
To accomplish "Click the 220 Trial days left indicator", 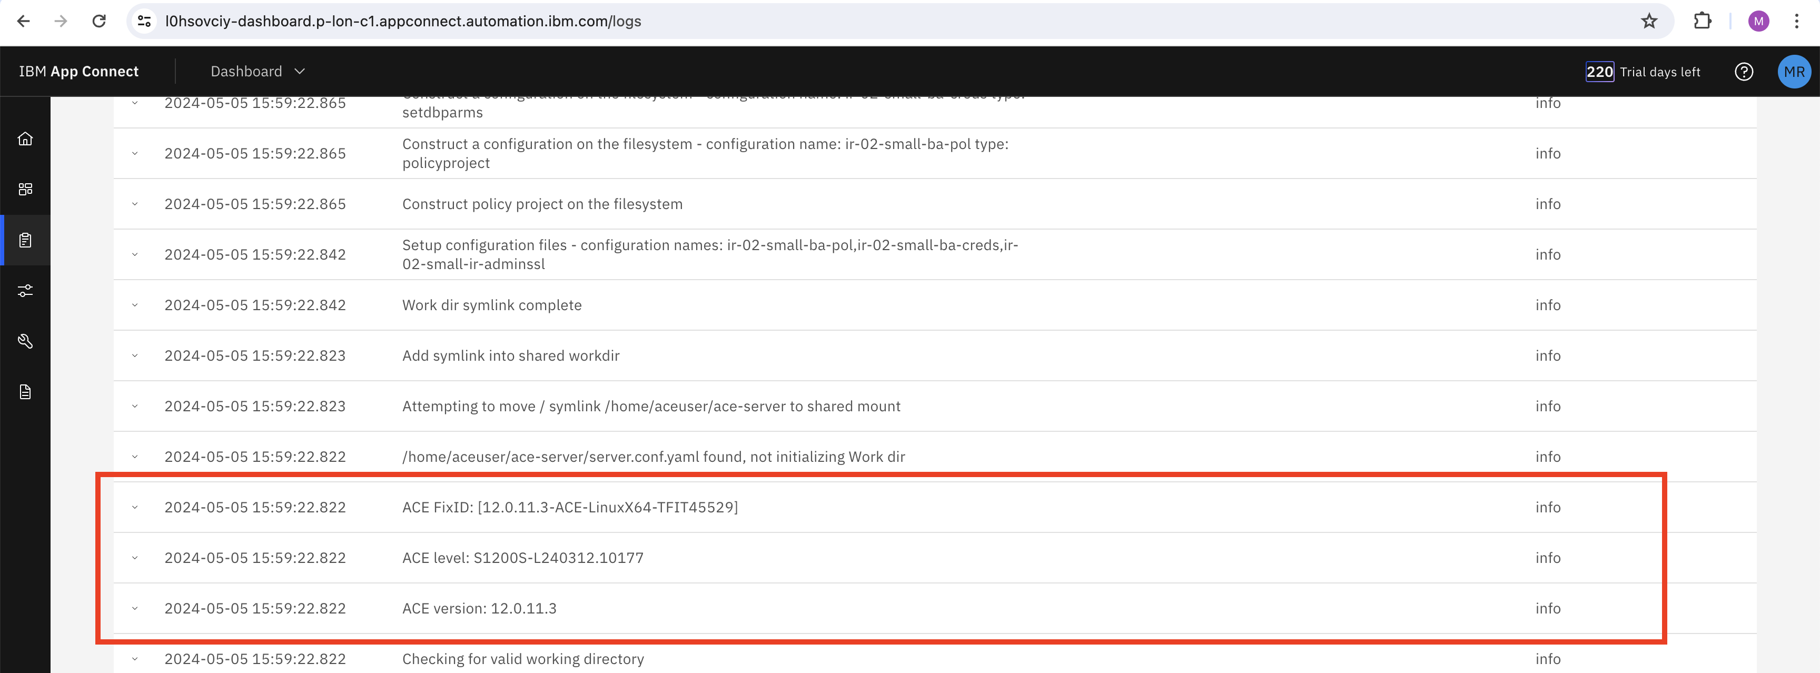I will (x=1642, y=72).
